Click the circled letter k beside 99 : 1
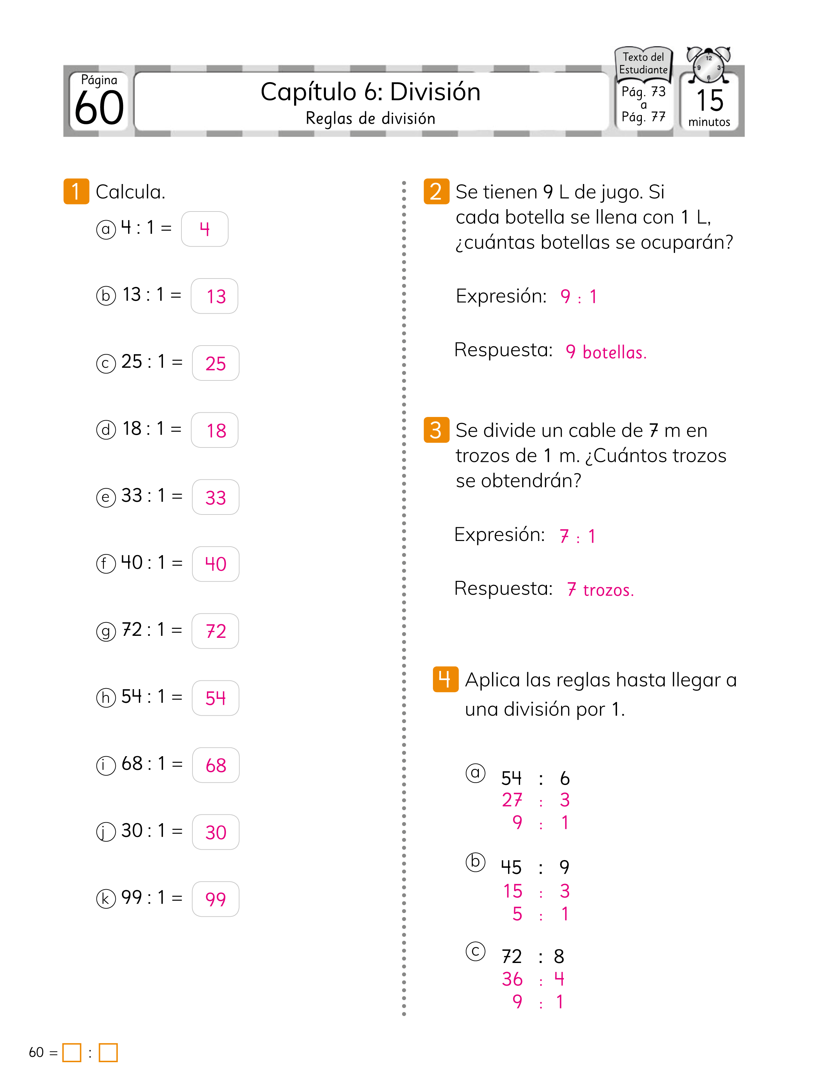 tap(106, 898)
